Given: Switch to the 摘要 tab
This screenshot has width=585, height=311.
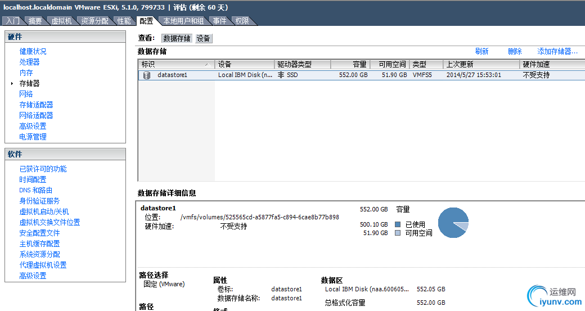Looking at the screenshot, I should (35, 21).
